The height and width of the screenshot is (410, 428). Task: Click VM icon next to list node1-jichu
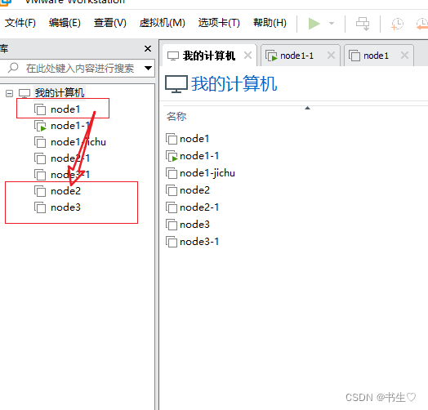(x=172, y=173)
